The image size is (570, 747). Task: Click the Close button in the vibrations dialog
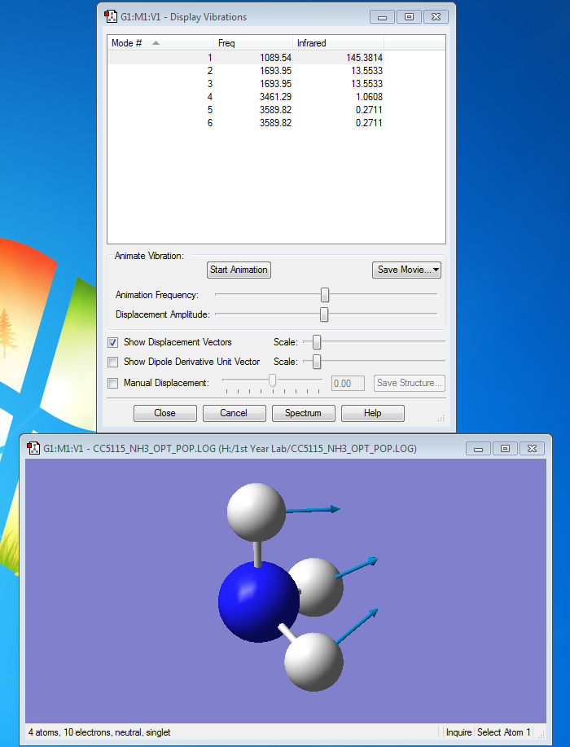[x=164, y=413]
